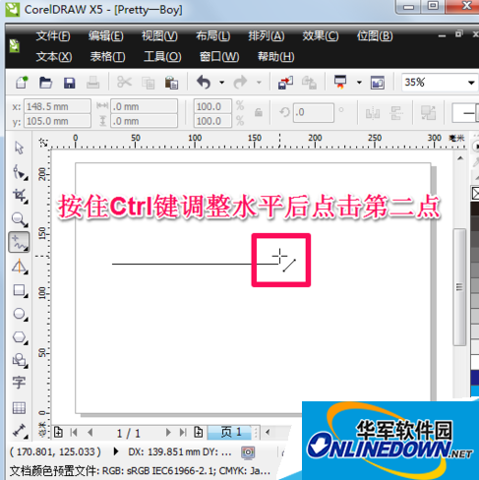Image resolution: width=479 pixels, height=480 pixels.
Task: Select the Dimension tool
Action: tap(20, 431)
